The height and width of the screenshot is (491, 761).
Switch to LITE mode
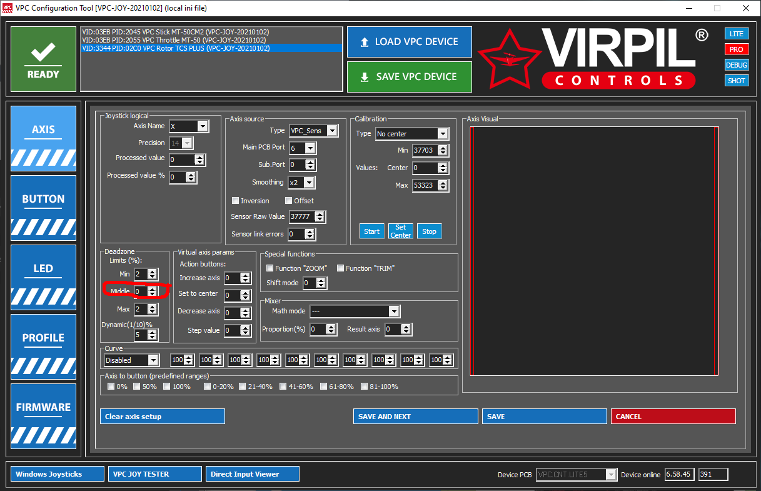click(x=736, y=34)
